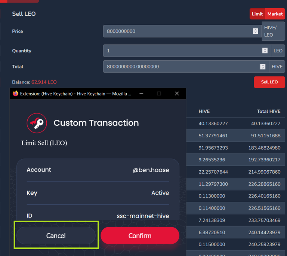Click the Firefox icon in popup title bar

pos(15,94)
